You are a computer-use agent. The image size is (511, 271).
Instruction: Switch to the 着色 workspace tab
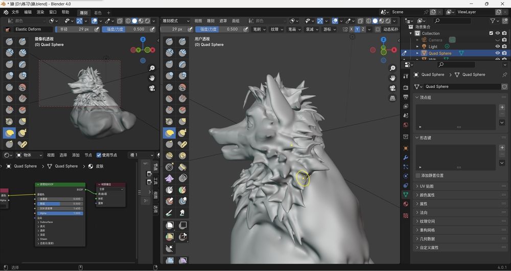98,12
